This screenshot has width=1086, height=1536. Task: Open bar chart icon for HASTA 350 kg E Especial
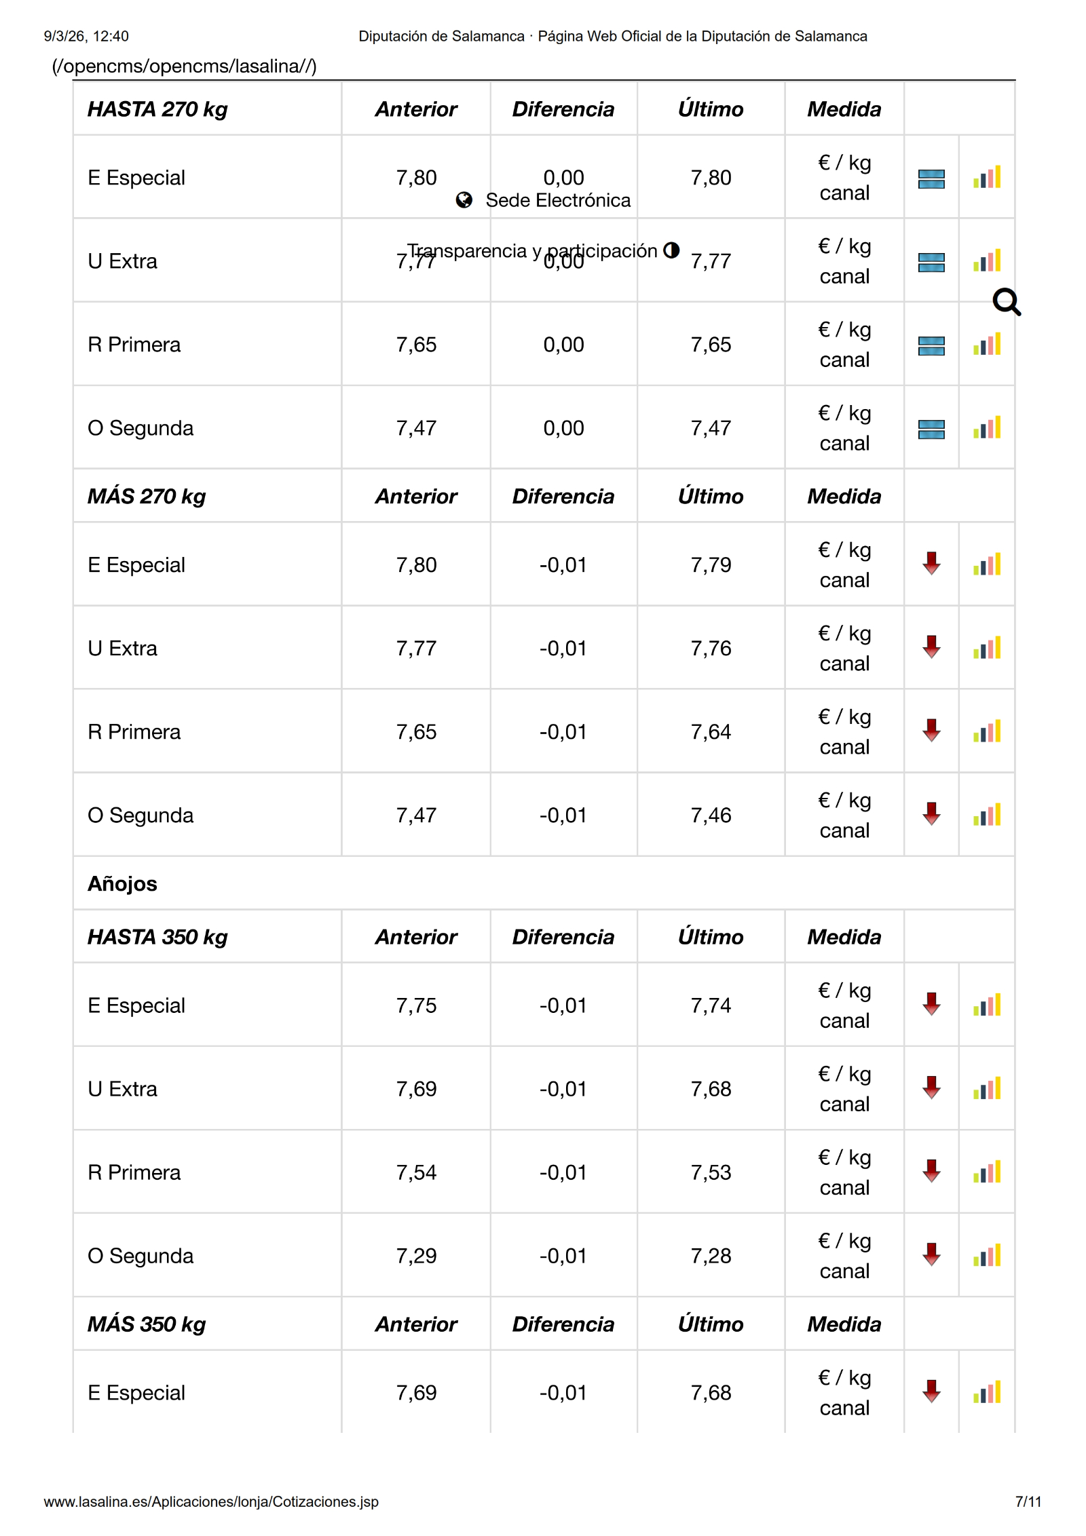[987, 1005]
